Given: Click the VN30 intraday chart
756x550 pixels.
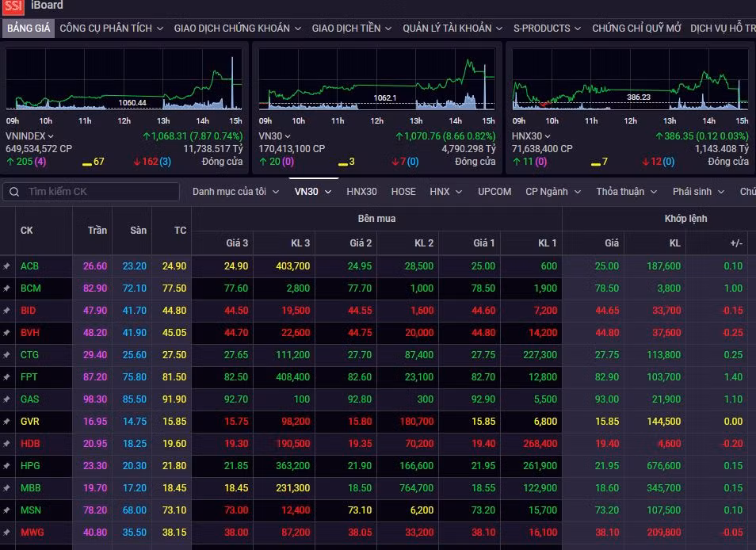Looking at the screenshot, I should (377, 79).
